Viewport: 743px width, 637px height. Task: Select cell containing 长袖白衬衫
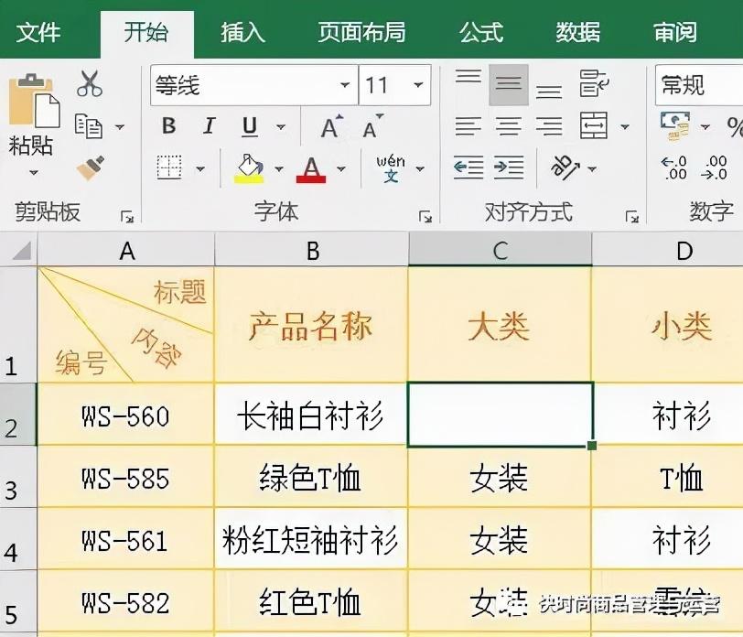pos(311,415)
